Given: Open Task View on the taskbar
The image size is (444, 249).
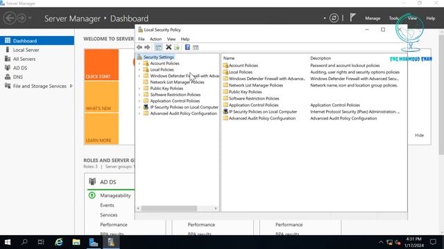Looking at the screenshot, I should click(41, 242).
